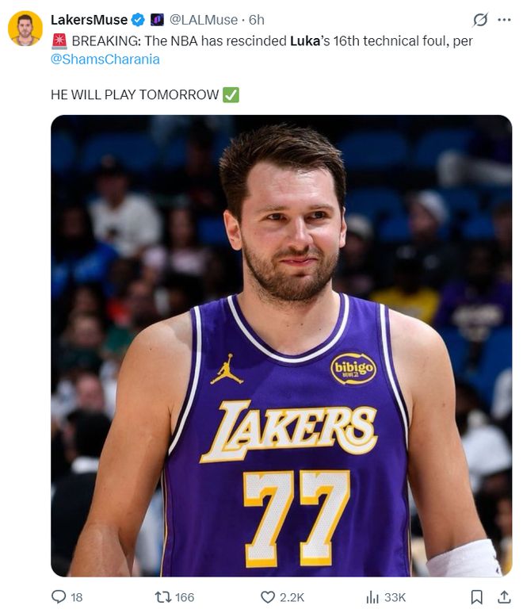Like the post with 2.2K likes
This screenshot has height=613, width=523.
click(x=269, y=596)
